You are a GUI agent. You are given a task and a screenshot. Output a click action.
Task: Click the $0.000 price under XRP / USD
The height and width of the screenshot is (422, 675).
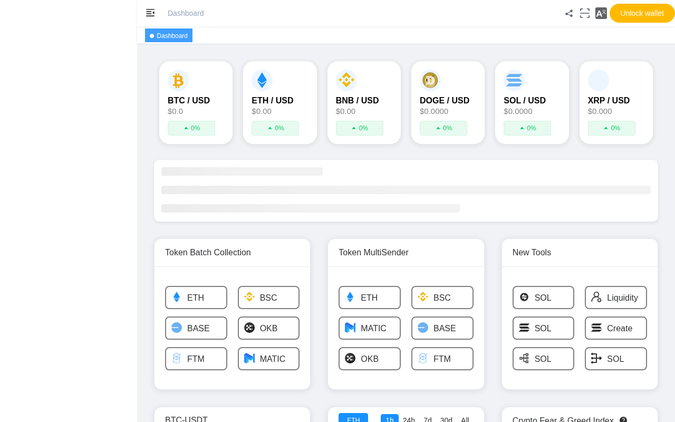tap(600, 111)
